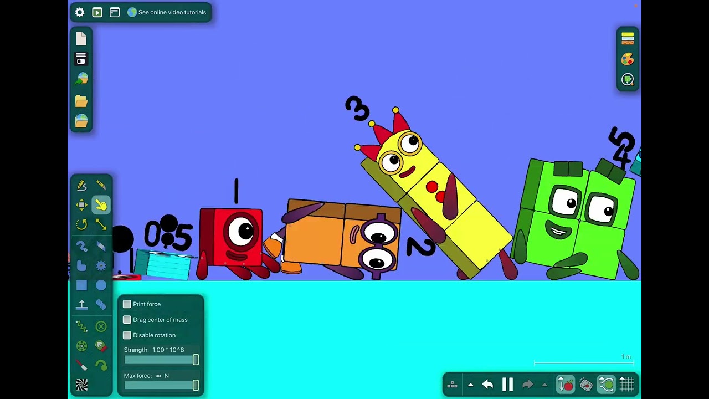Open the play tutorial icon
This screenshot has height=399, width=709.
click(97, 12)
